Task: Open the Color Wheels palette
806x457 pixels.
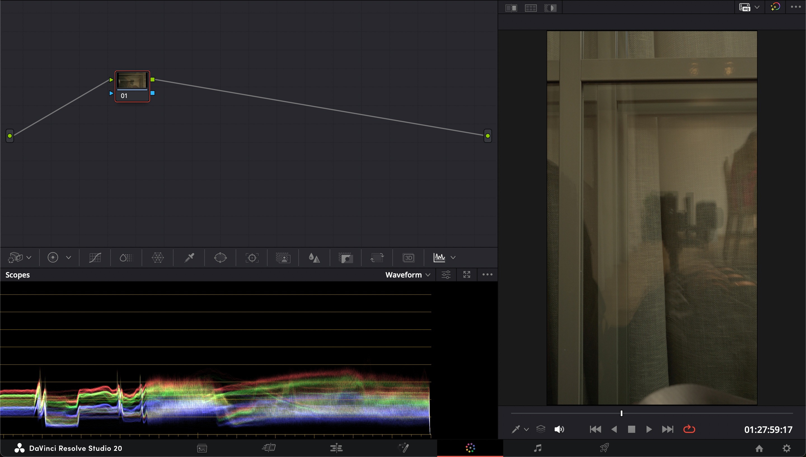Action: click(53, 258)
